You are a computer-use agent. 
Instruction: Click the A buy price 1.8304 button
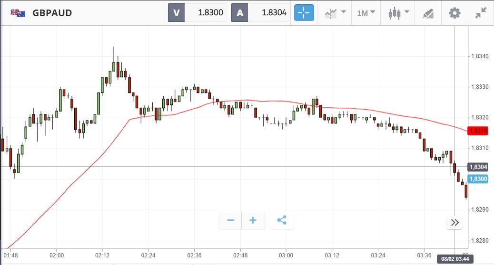tap(261, 13)
